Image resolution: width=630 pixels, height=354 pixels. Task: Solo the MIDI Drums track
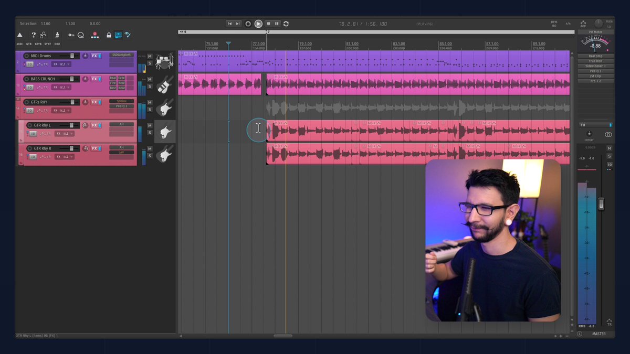click(x=150, y=63)
